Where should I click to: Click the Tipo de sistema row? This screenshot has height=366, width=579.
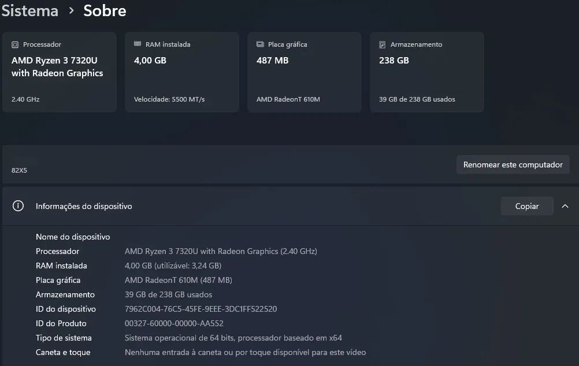coord(189,338)
